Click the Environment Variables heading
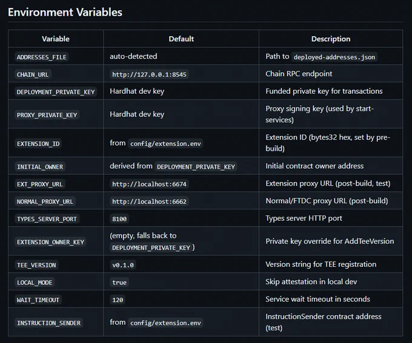This screenshot has height=343, width=412. tap(65, 12)
